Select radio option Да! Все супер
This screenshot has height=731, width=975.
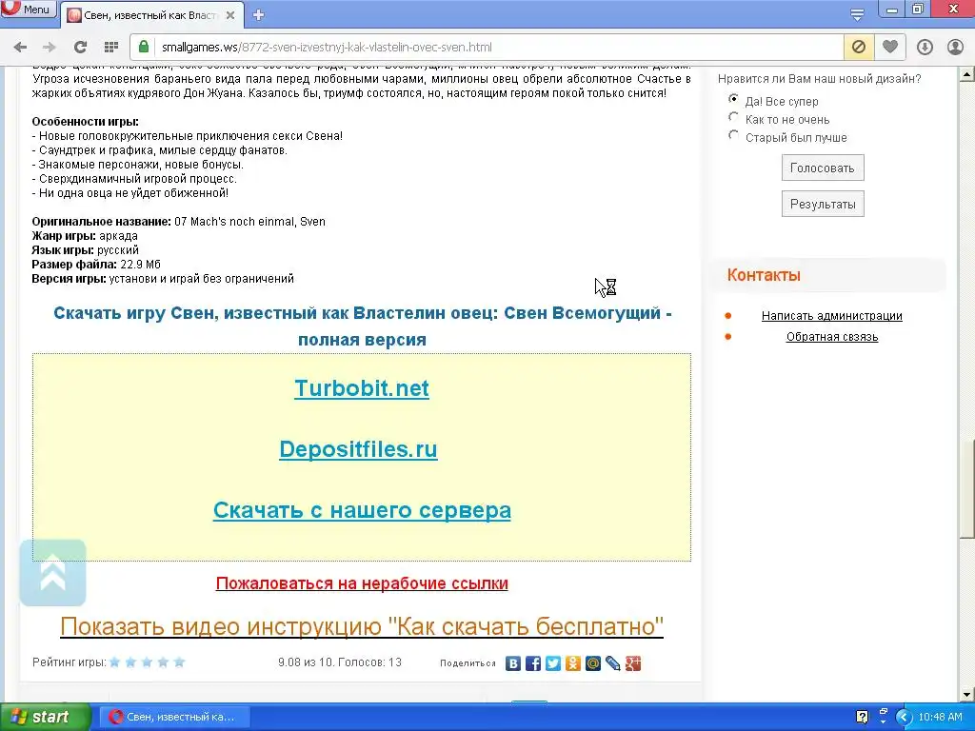(x=734, y=99)
